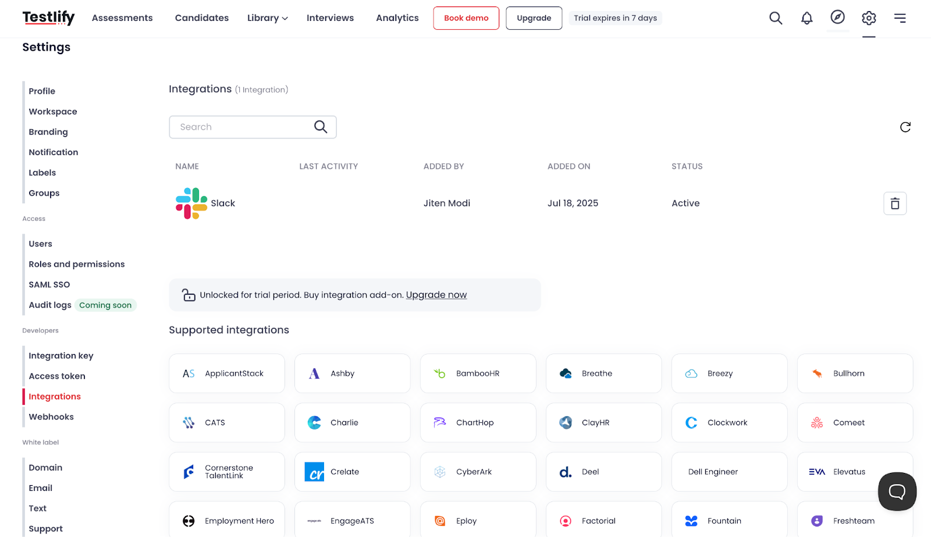
Task: Click the Employment Hero logo icon
Action: coord(189,521)
